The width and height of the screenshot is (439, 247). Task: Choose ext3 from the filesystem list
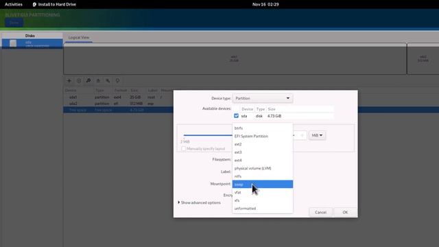click(263, 152)
